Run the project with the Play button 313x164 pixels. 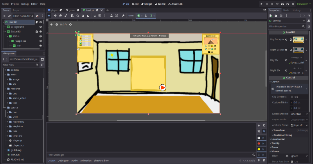(261, 4)
